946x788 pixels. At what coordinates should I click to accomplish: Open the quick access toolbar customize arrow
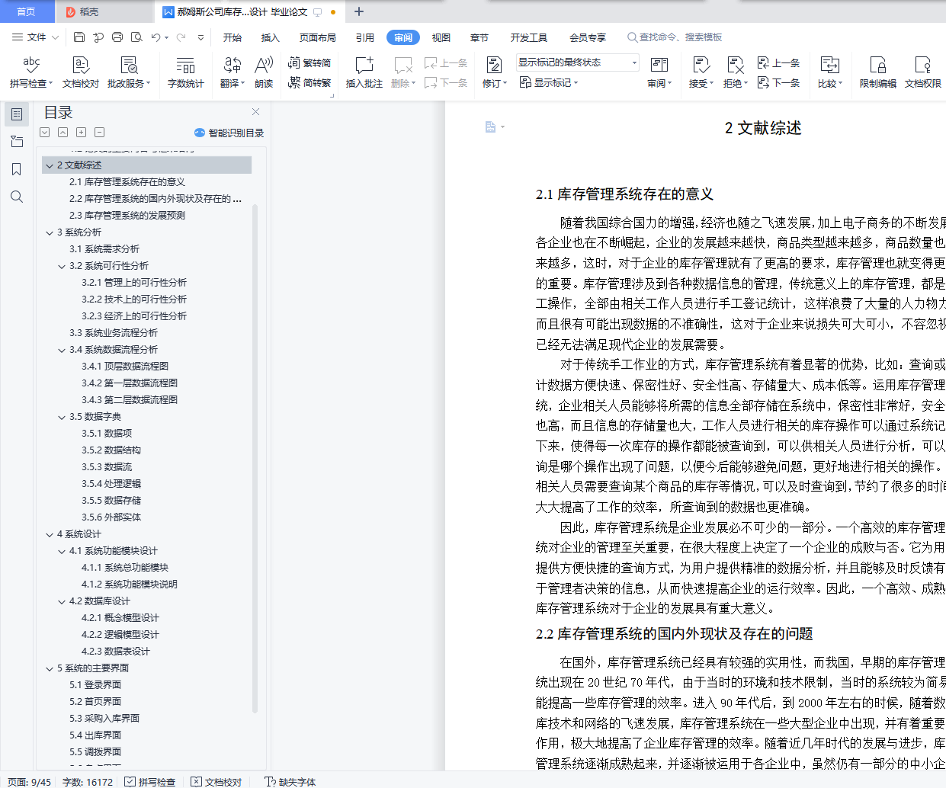point(201,37)
